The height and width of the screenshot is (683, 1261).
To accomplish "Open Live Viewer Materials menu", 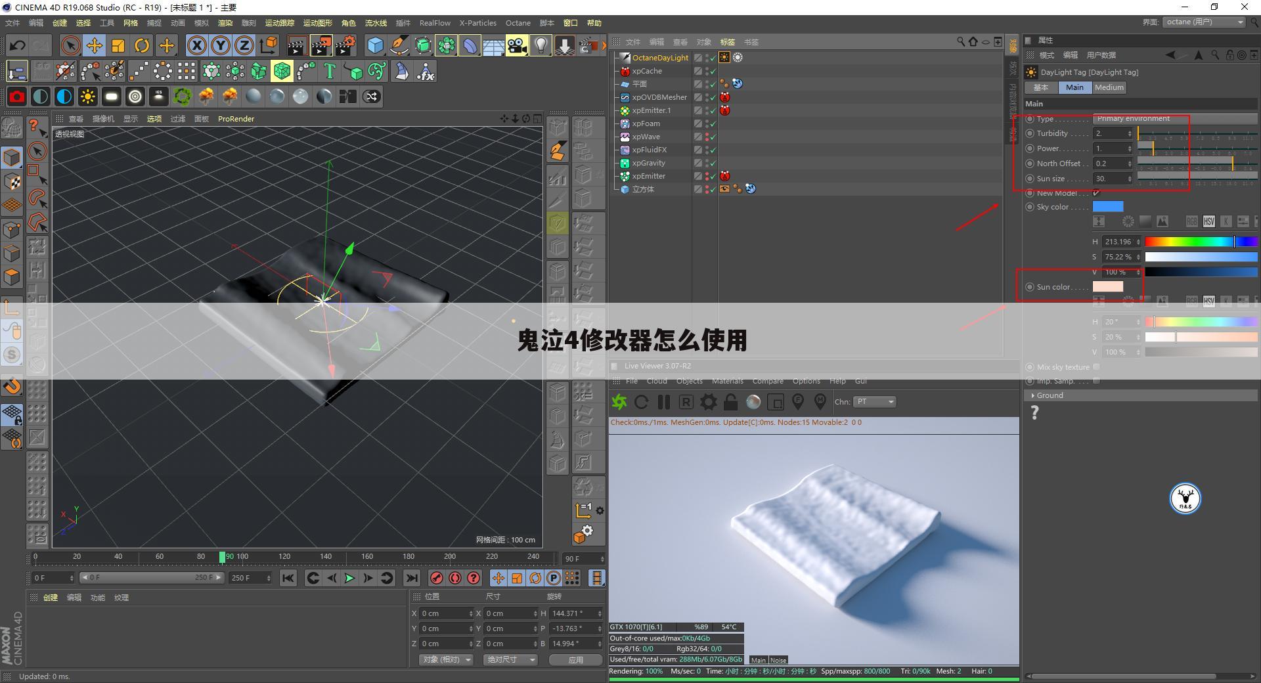I will tap(727, 381).
